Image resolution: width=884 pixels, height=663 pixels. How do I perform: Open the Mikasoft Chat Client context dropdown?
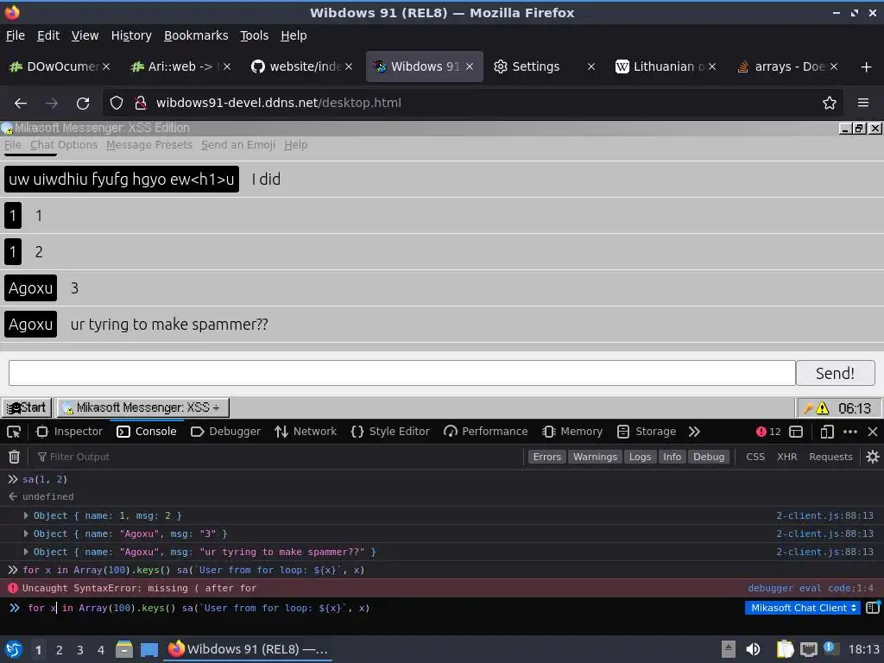click(803, 608)
